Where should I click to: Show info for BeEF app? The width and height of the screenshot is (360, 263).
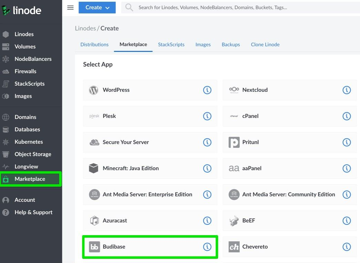pyautogui.click(x=347, y=221)
